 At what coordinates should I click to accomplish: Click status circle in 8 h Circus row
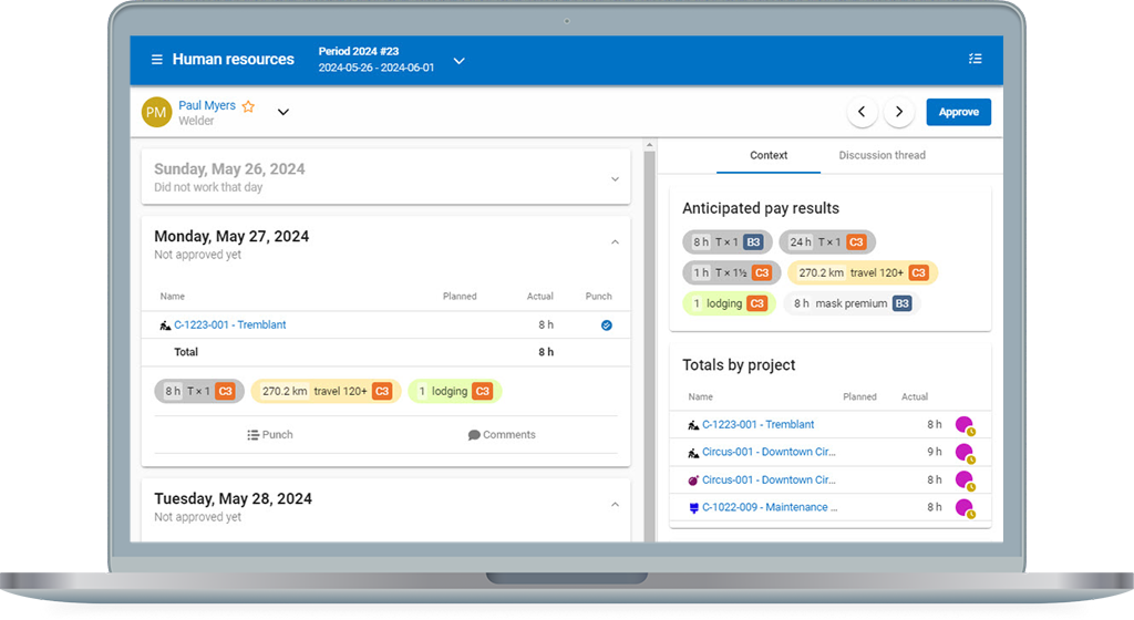click(965, 480)
